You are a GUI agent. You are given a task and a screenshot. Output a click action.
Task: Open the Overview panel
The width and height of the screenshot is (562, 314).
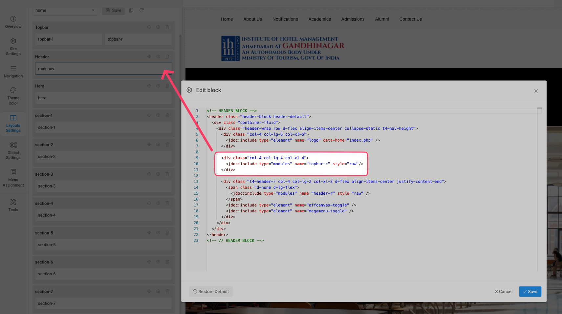click(x=13, y=22)
